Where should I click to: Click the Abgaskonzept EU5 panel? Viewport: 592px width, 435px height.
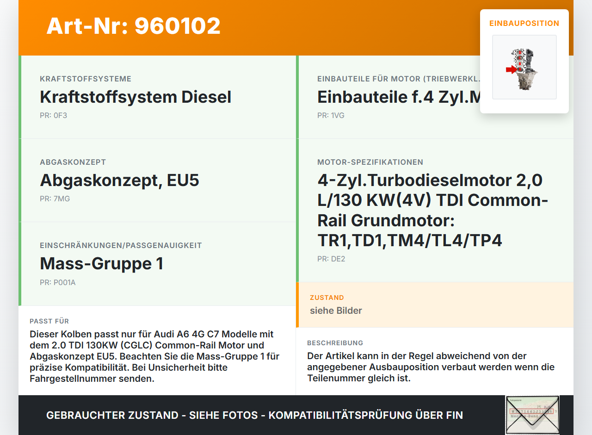157,180
